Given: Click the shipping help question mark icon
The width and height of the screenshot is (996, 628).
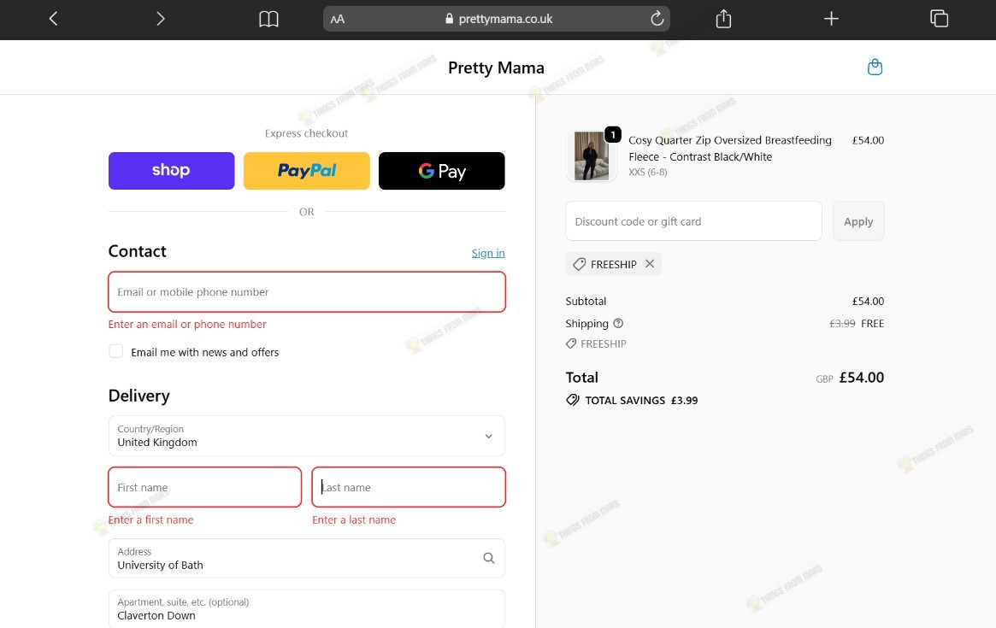Looking at the screenshot, I should pyautogui.click(x=618, y=323).
